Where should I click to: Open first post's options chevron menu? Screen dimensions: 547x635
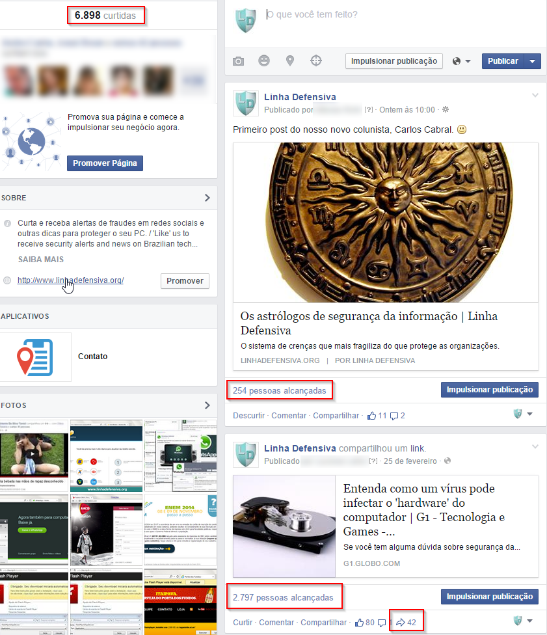(535, 96)
